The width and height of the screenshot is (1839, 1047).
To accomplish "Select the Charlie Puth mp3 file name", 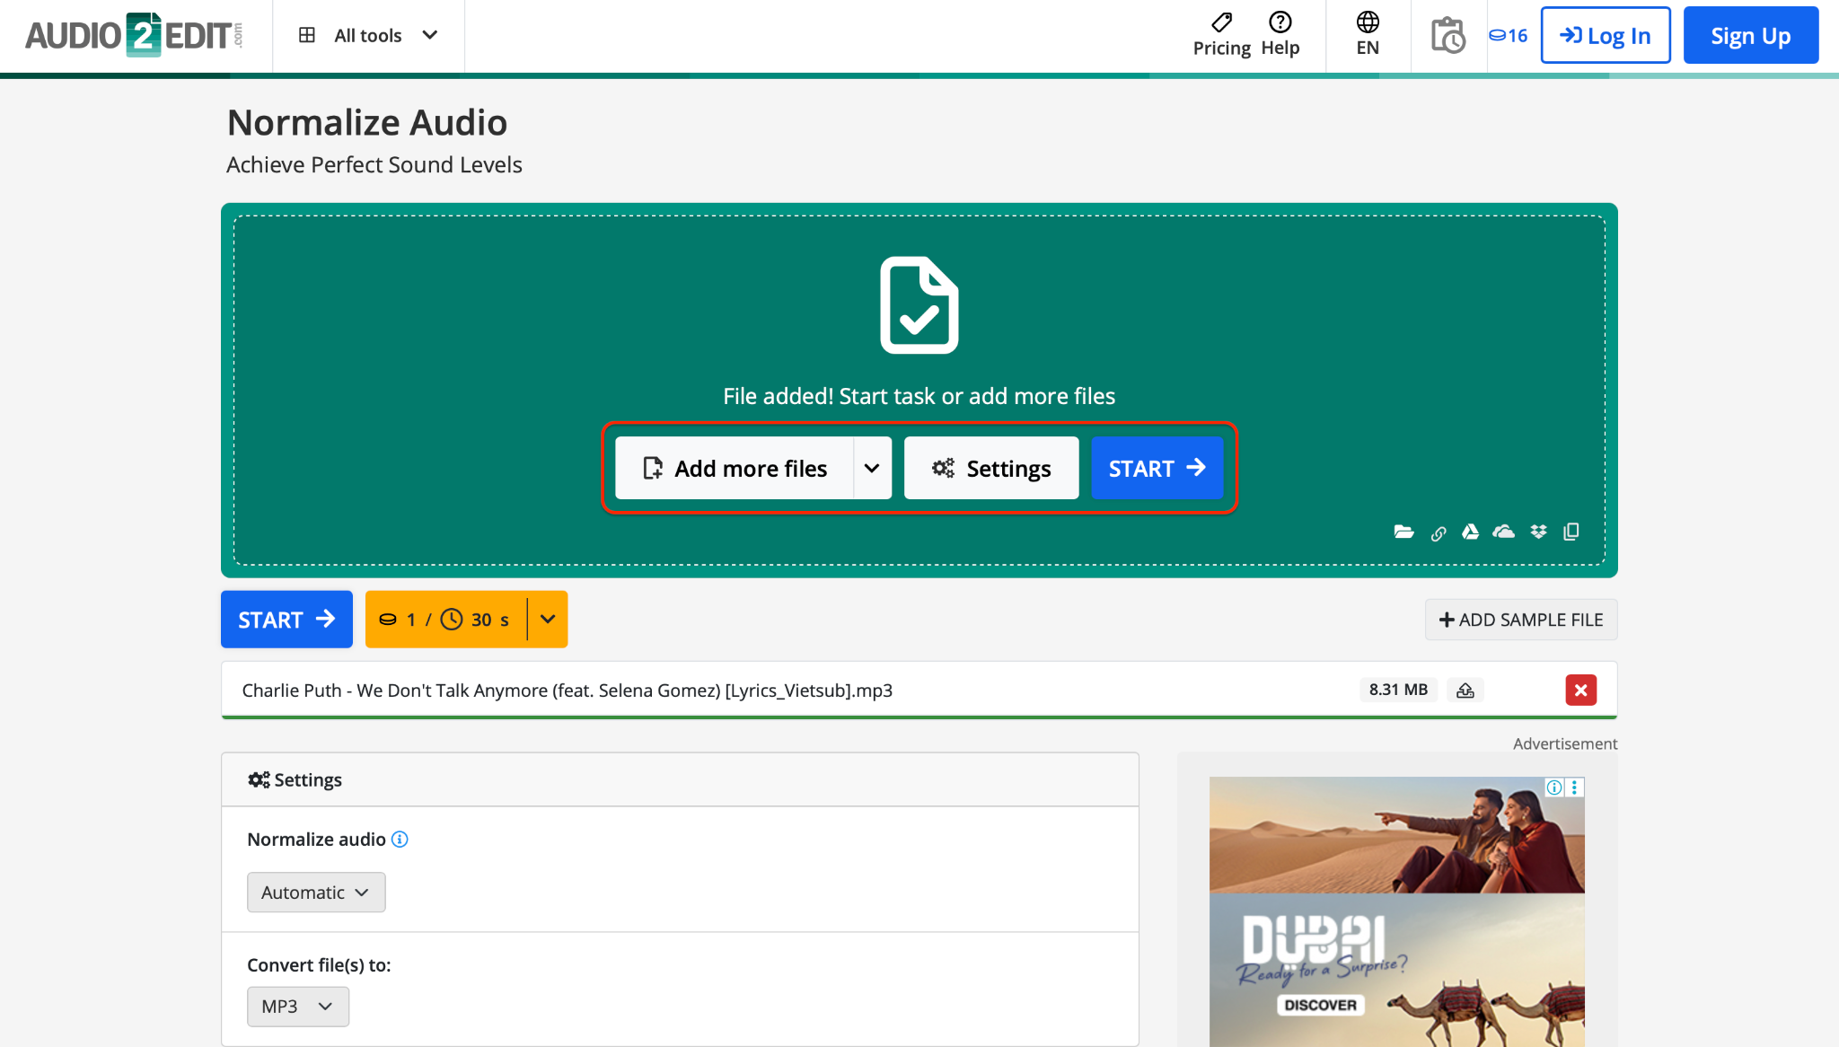I will point(567,691).
